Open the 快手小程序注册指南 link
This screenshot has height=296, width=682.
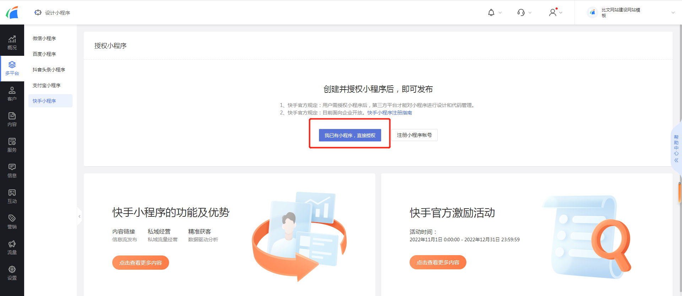click(x=390, y=113)
